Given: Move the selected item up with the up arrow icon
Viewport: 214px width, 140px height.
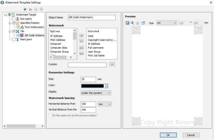Looking at the screenshot, I should 36,9.
